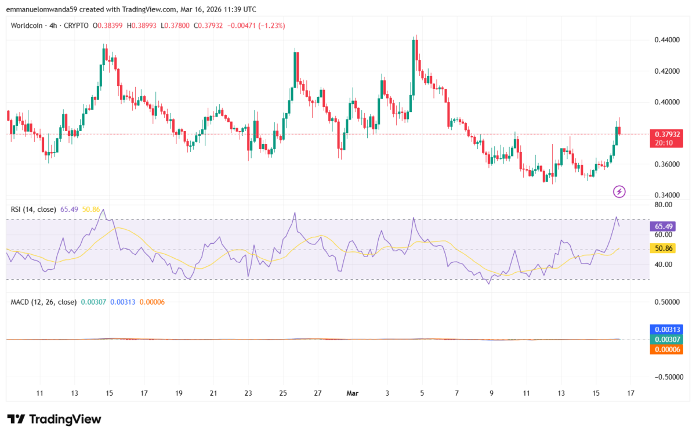Click the yellow RSI average tag 50.86
Screen dimensions: 696x437
664,248
